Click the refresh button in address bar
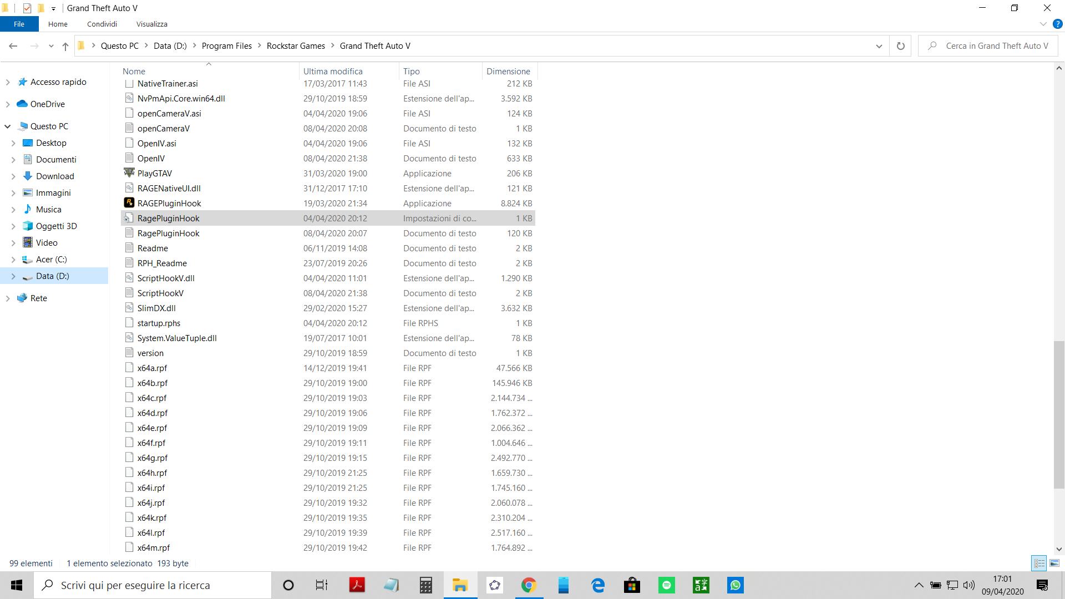The height and width of the screenshot is (599, 1065). click(x=901, y=46)
